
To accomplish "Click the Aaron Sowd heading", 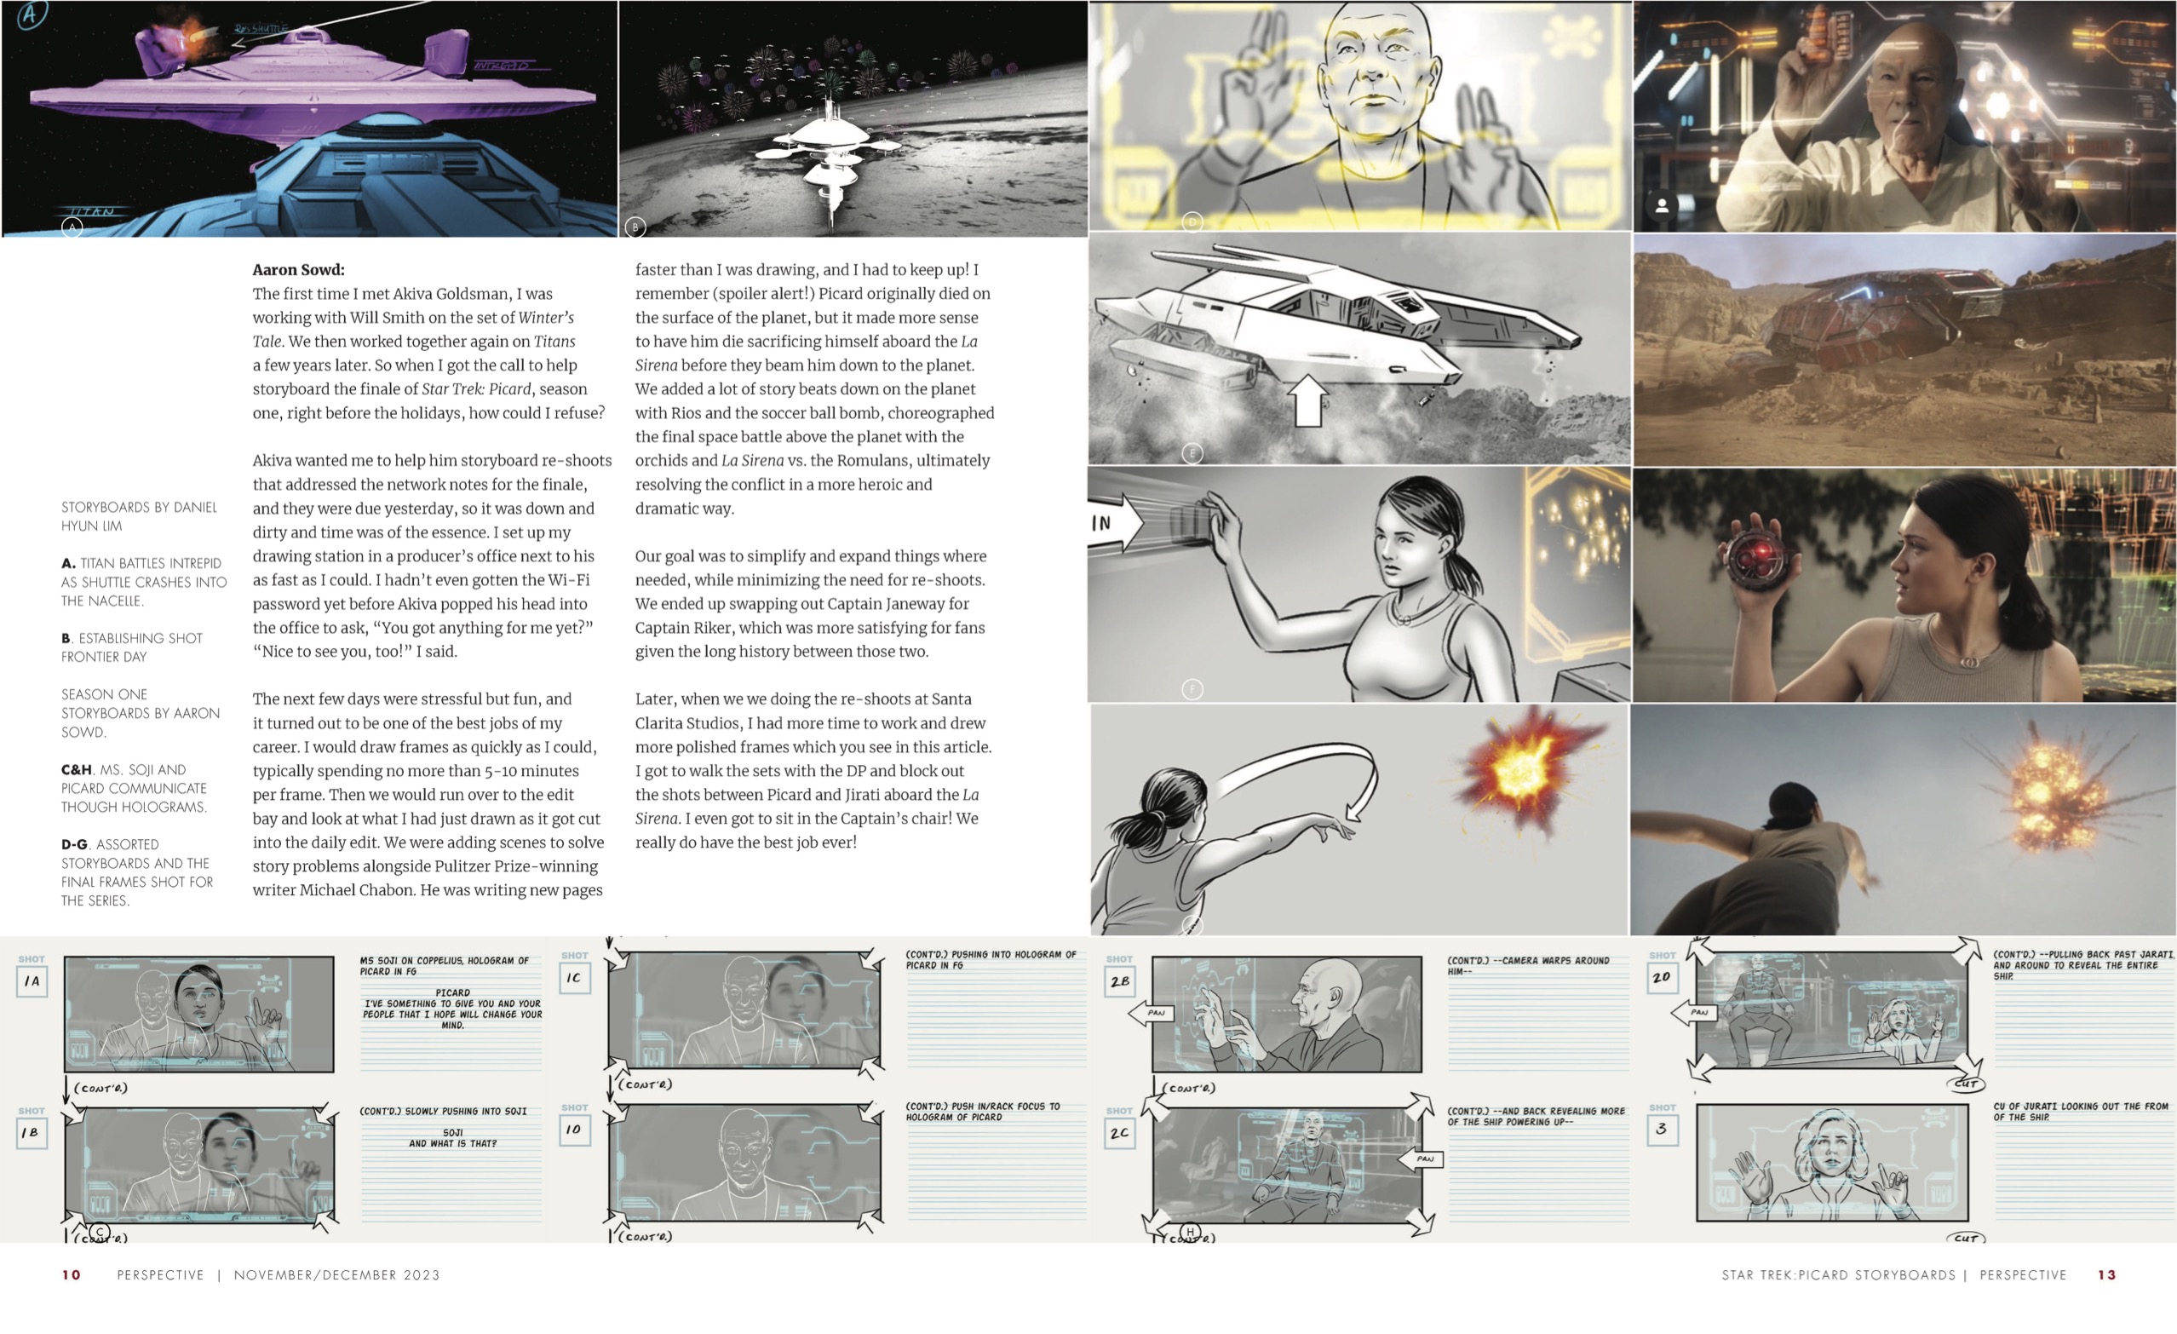I will point(299,269).
